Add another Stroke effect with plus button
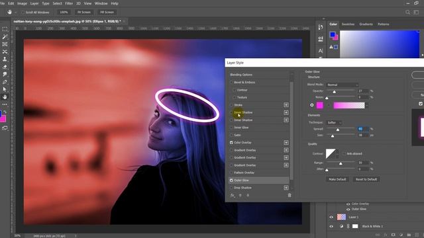This screenshot has height=238, width=424. pyautogui.click(x=286, y=104)
